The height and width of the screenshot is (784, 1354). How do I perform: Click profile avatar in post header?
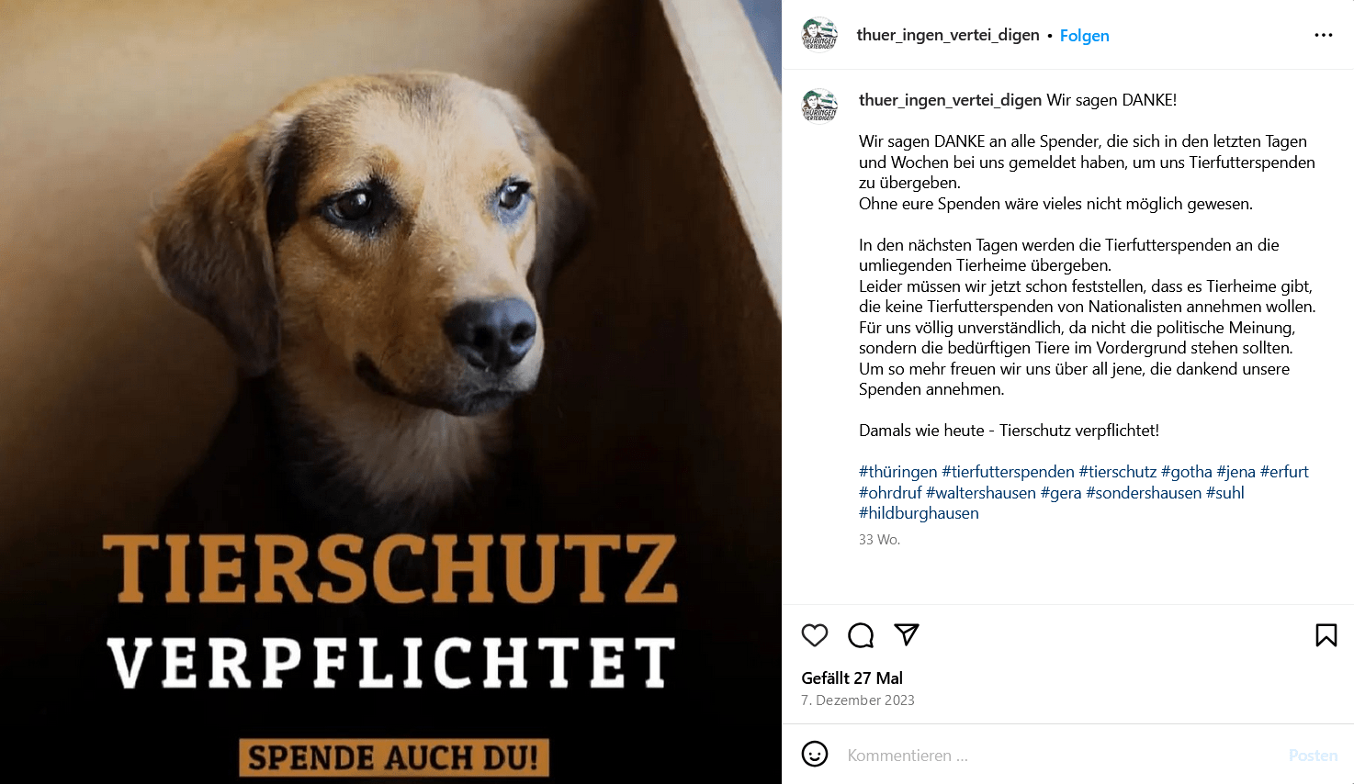point(819,34)
